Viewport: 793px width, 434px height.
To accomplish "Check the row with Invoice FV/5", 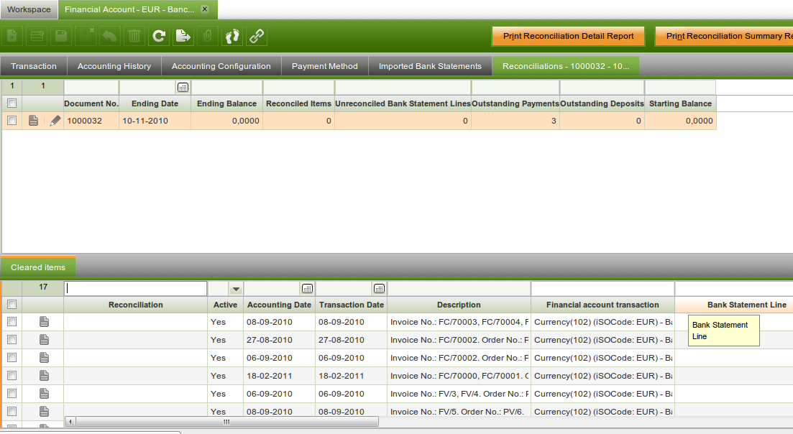I will tap(12, 411).
